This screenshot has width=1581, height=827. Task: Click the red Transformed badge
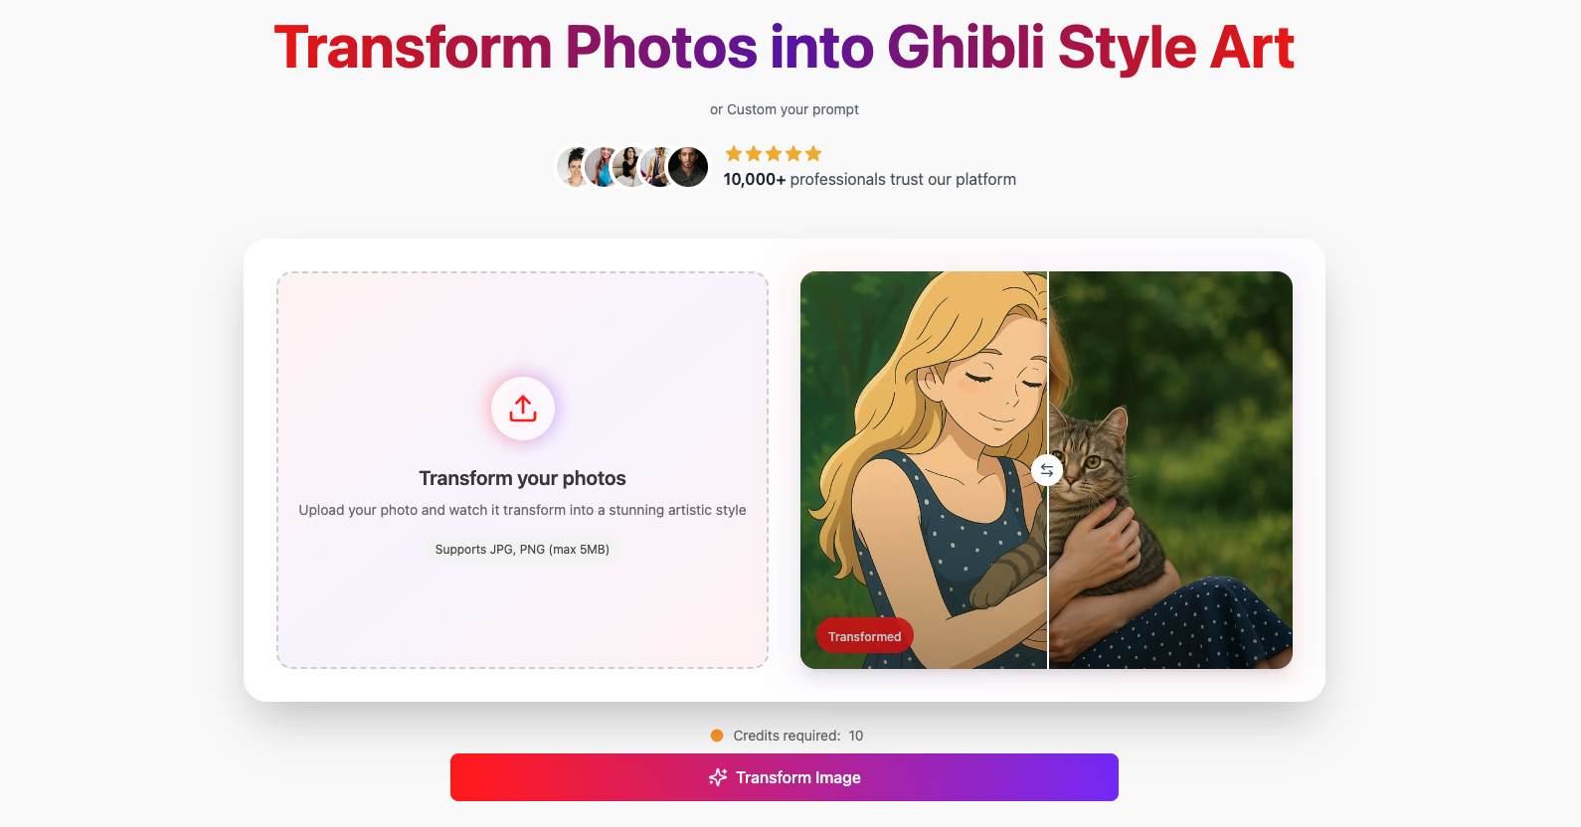pyautogui.click(x=865, y=636)
